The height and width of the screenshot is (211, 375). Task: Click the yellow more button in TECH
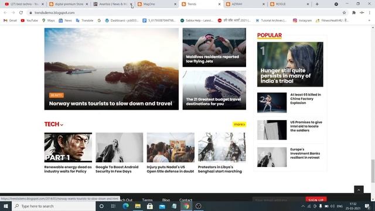tap(239, 124)
